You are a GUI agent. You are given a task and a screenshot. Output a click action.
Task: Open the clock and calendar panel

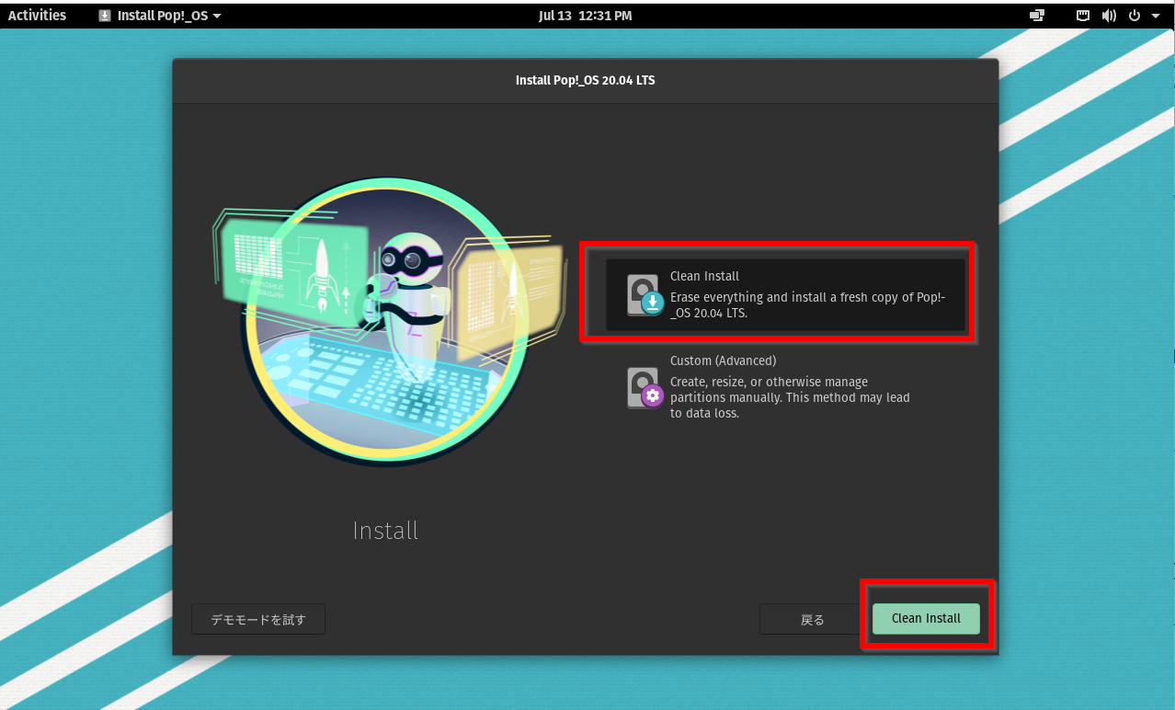pos(586,16)
